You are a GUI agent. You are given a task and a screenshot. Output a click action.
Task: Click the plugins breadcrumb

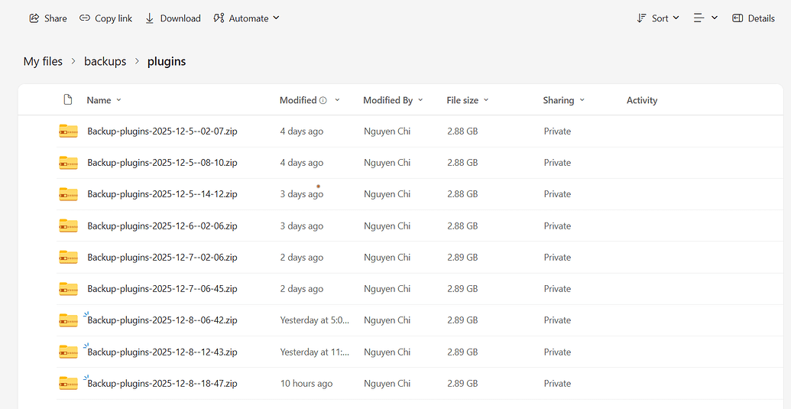(167, 61)
